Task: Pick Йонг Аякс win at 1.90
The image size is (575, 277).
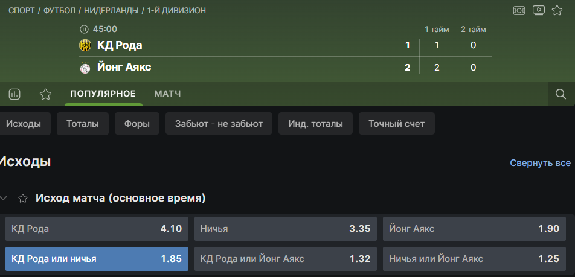Action: [476, 229]
